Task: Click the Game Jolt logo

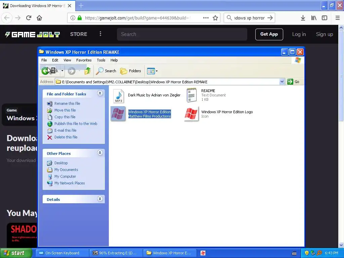Action: click(33, 35)
